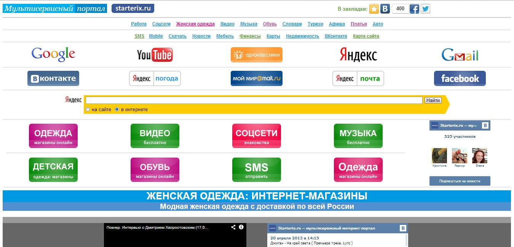
Task: Open the Музыка menu link
Action: coord(249,24)
